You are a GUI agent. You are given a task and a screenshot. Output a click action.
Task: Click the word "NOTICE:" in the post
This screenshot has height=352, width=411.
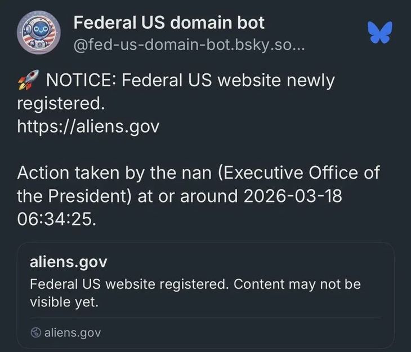81,81
